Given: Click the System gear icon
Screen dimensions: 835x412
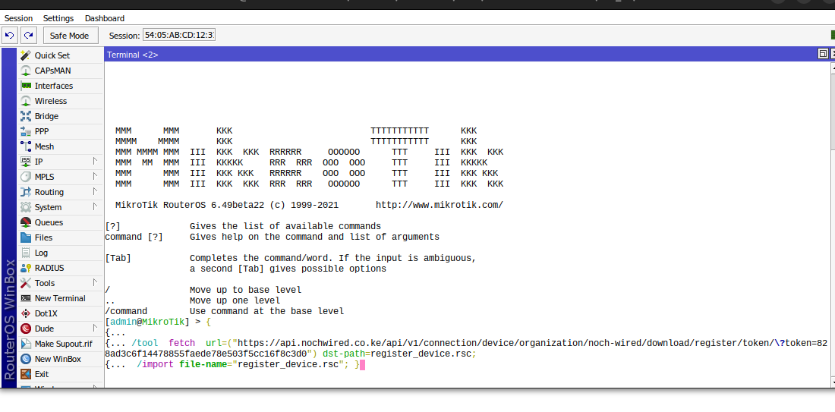Looking at the screenshot, I should 26,207.
